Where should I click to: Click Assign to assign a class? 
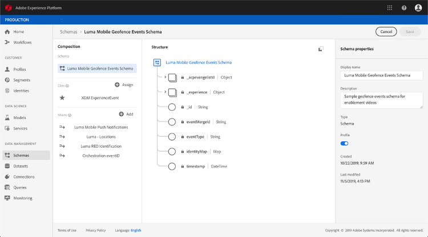[x=124, y=85]
